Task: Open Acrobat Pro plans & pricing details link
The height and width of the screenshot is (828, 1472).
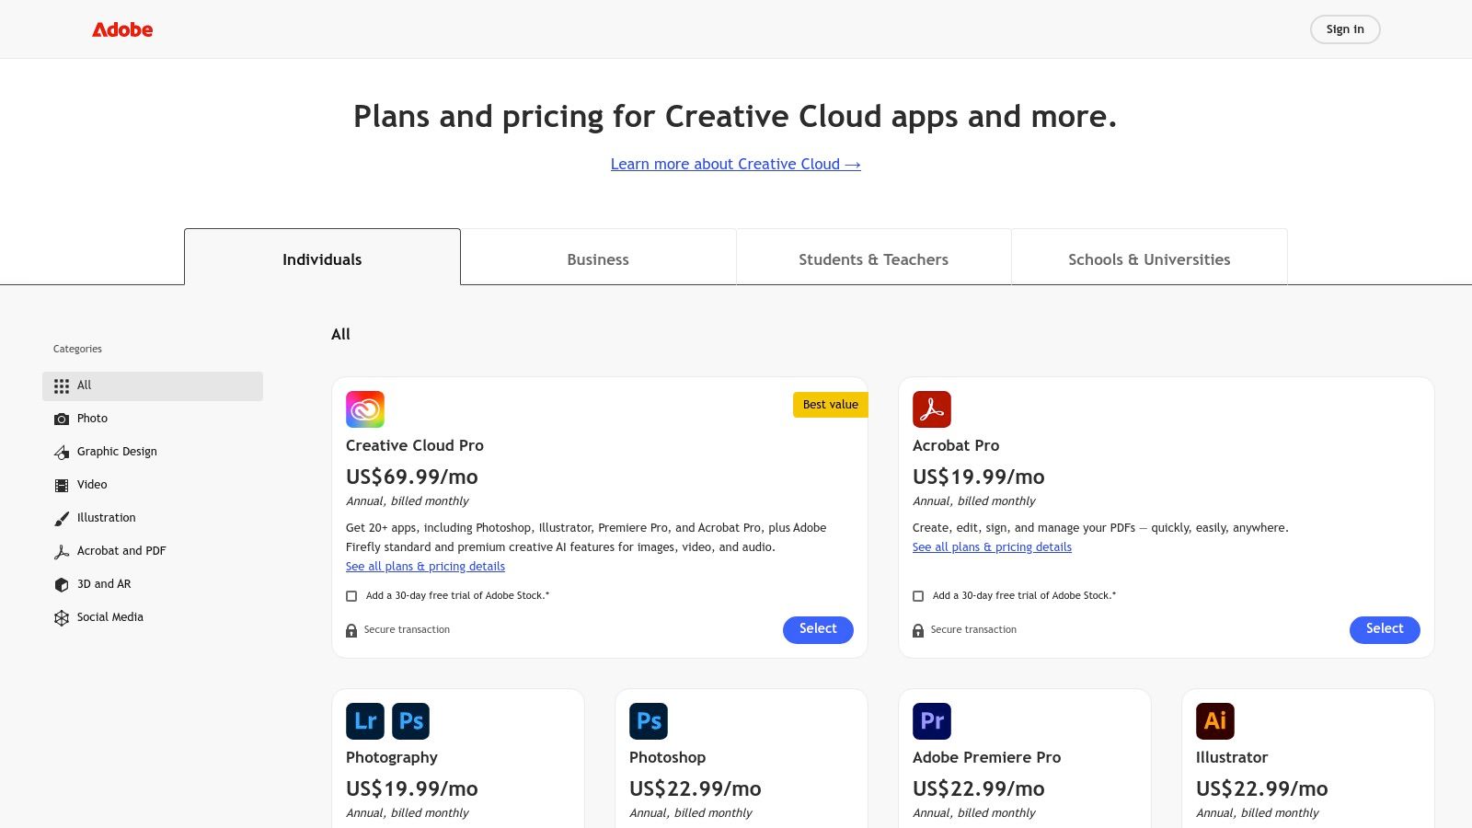Action: point(992,547)
